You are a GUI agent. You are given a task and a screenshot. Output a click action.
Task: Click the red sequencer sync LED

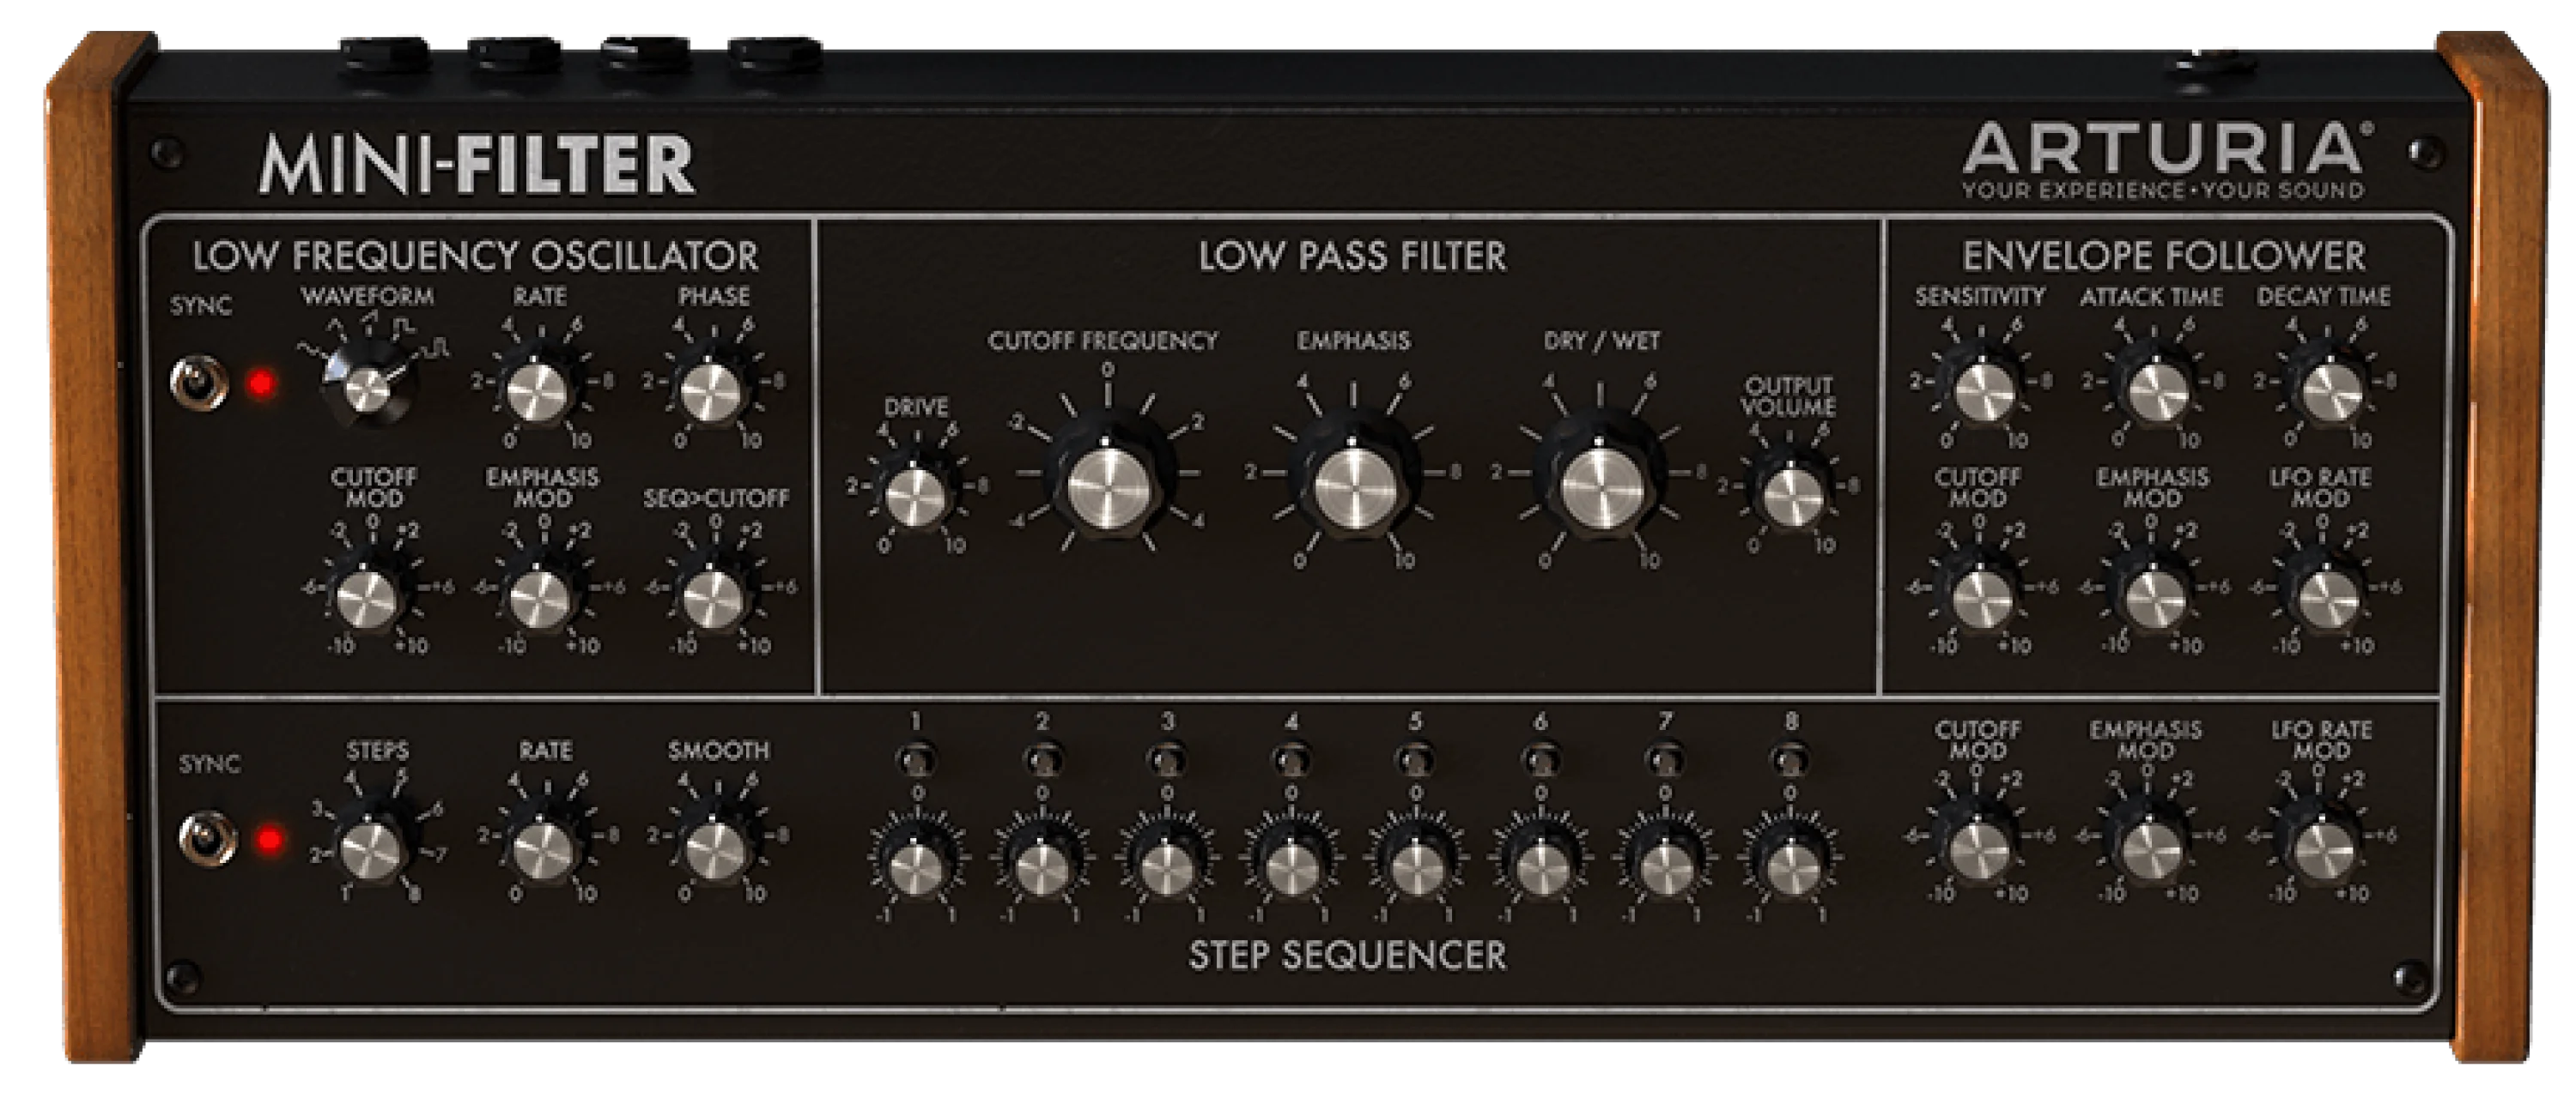coord(269,839)
